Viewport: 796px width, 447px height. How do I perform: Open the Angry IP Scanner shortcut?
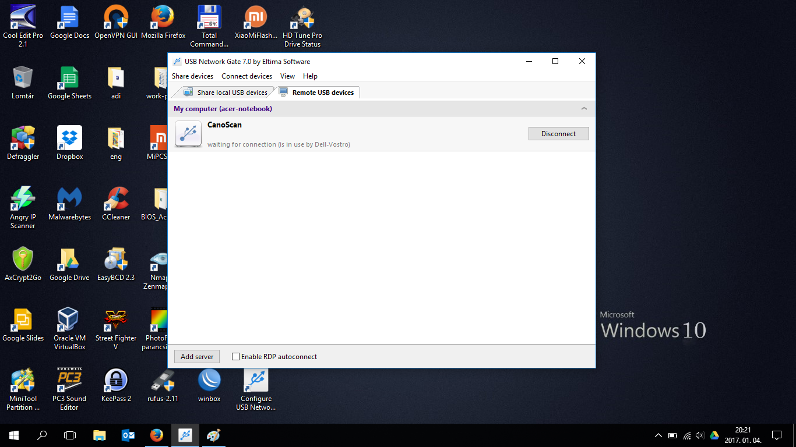click(23, 200)
